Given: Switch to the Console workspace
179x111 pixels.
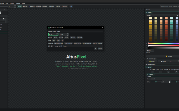Looking at the screenshot, I should tap(58, 6).
